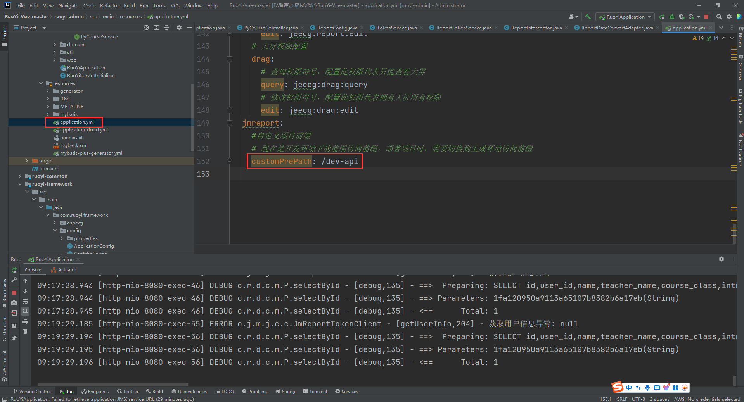This screenshot has height=402, width=744.
Task: Open Problems tool window
Action: 254,392
